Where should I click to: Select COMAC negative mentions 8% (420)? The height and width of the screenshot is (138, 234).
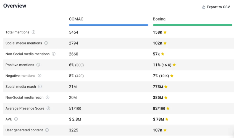coord(76,76)
